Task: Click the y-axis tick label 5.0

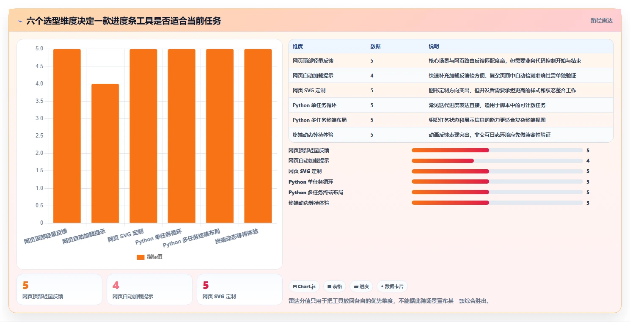Action: [39, 49]
